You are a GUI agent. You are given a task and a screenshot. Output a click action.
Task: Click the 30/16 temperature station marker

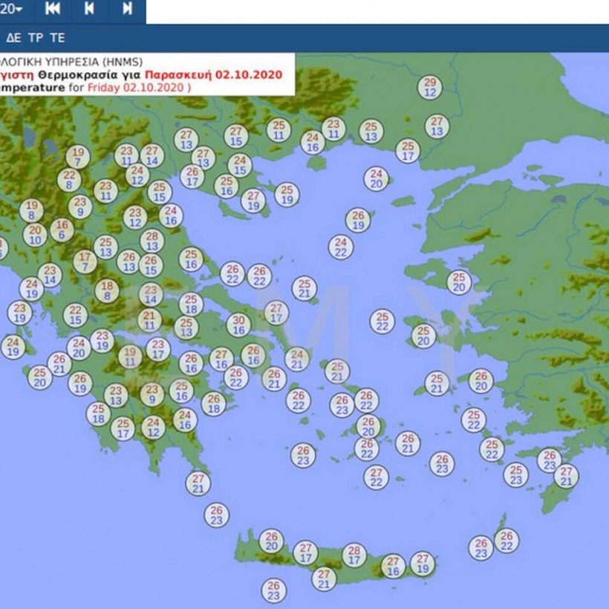pos(238,325)
